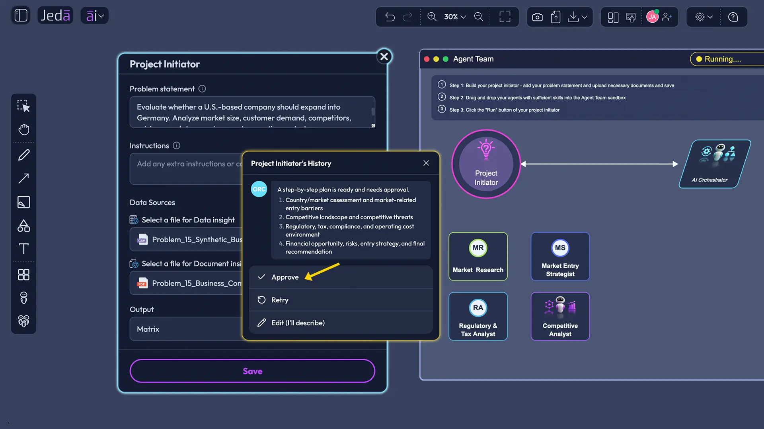The width and height of the screenshot is (764, 429).
Task: Open the settings gear dropdown
Action: 704,17
